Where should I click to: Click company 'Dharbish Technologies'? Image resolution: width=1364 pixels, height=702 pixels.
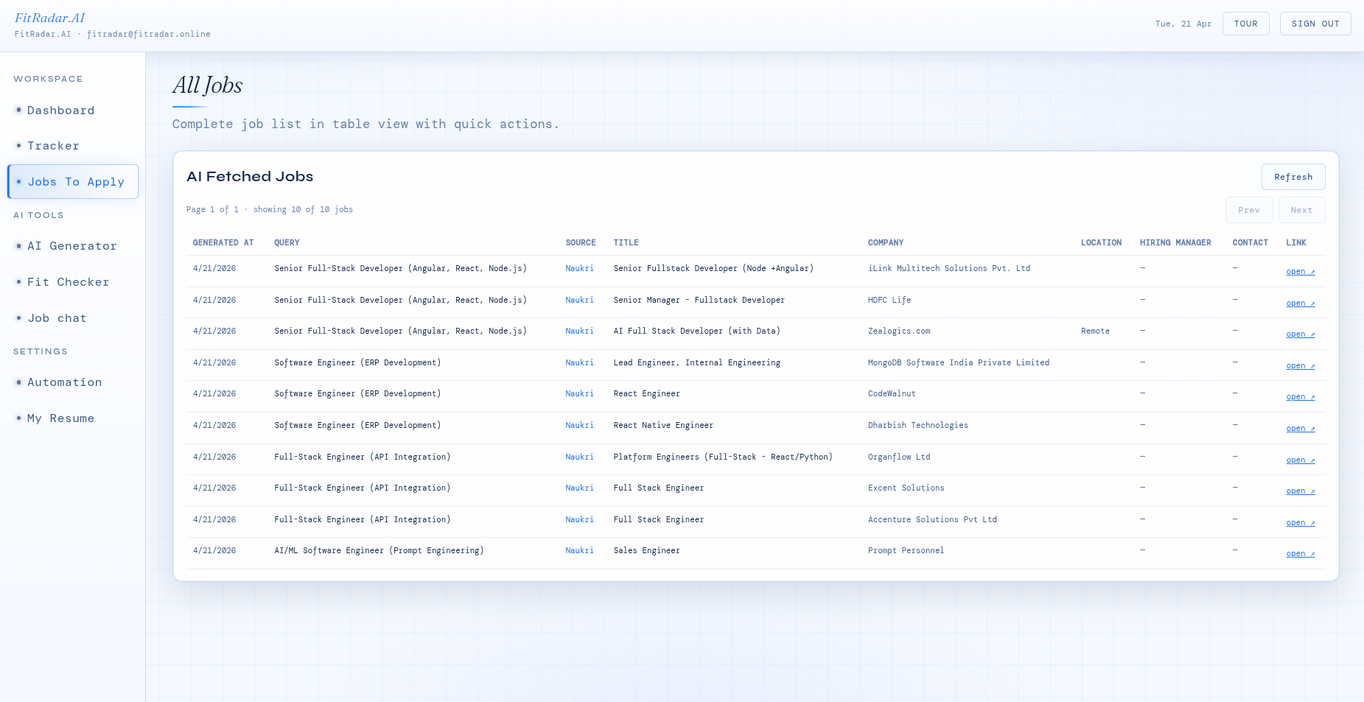[x=918, y=425]
